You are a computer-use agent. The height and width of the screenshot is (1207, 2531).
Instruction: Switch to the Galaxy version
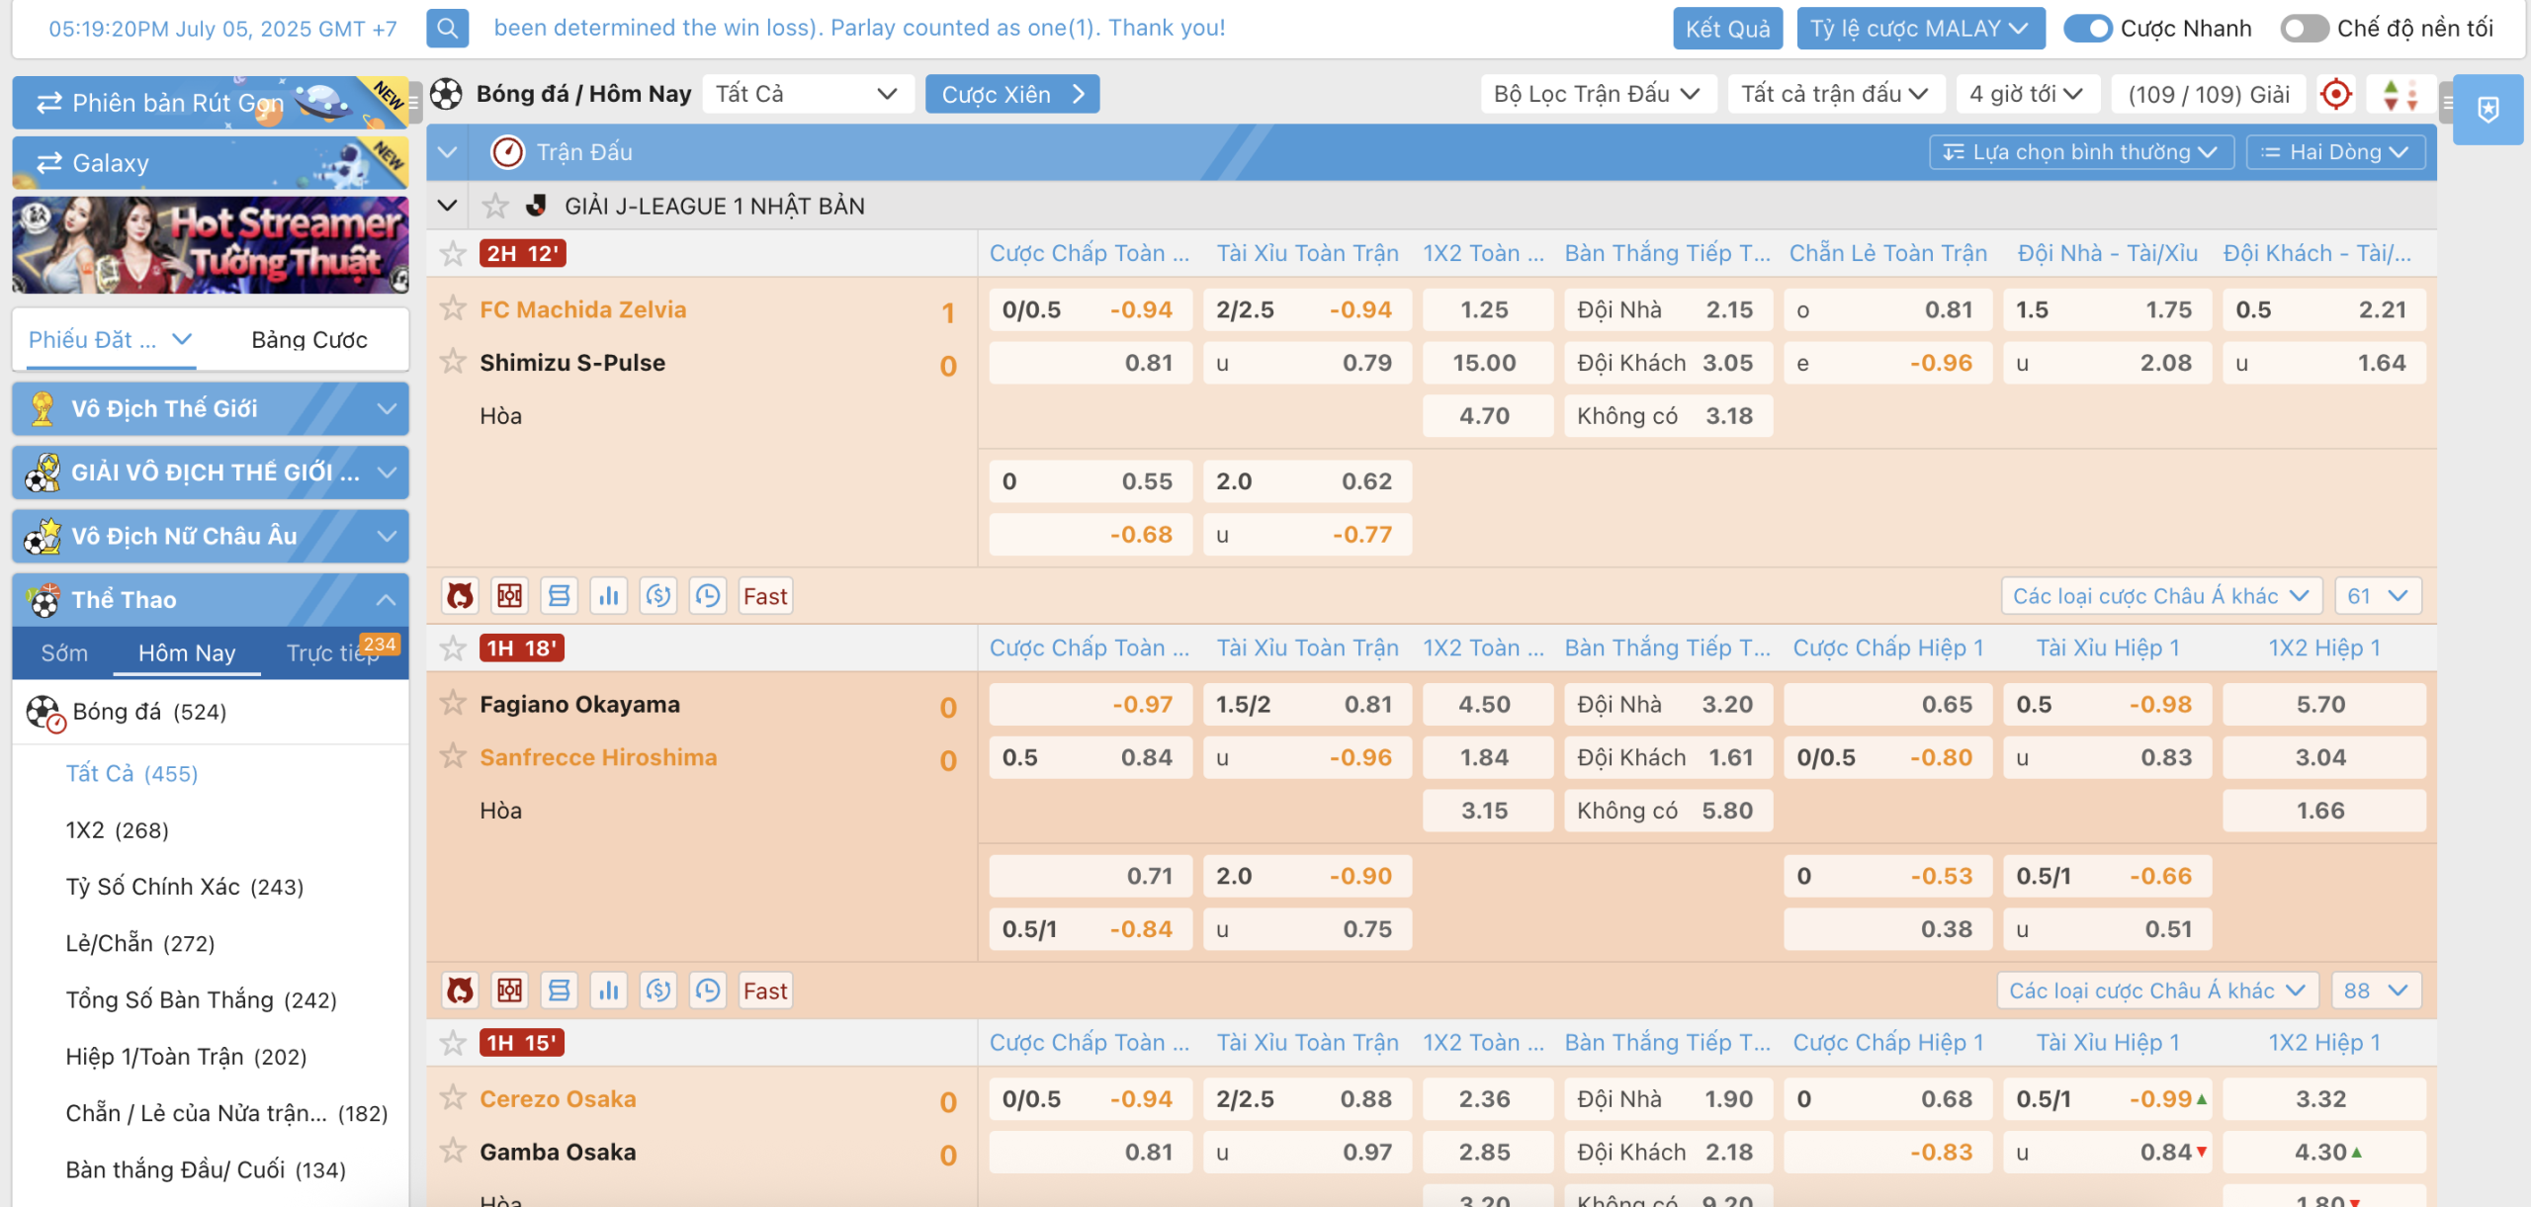point(211,163)
